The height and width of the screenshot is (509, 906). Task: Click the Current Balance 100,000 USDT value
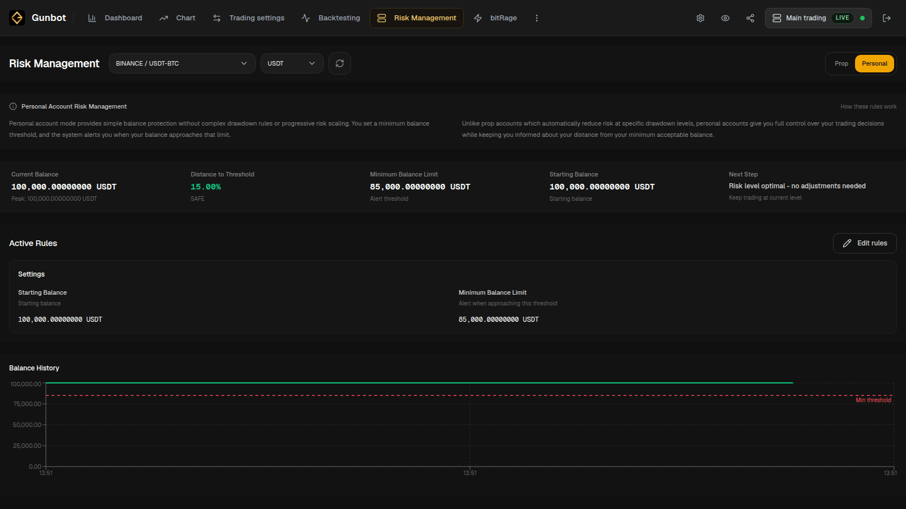point(64,187)
